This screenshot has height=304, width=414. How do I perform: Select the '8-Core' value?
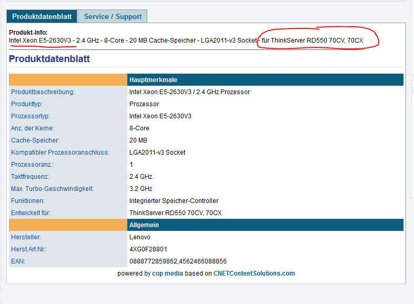139,128
